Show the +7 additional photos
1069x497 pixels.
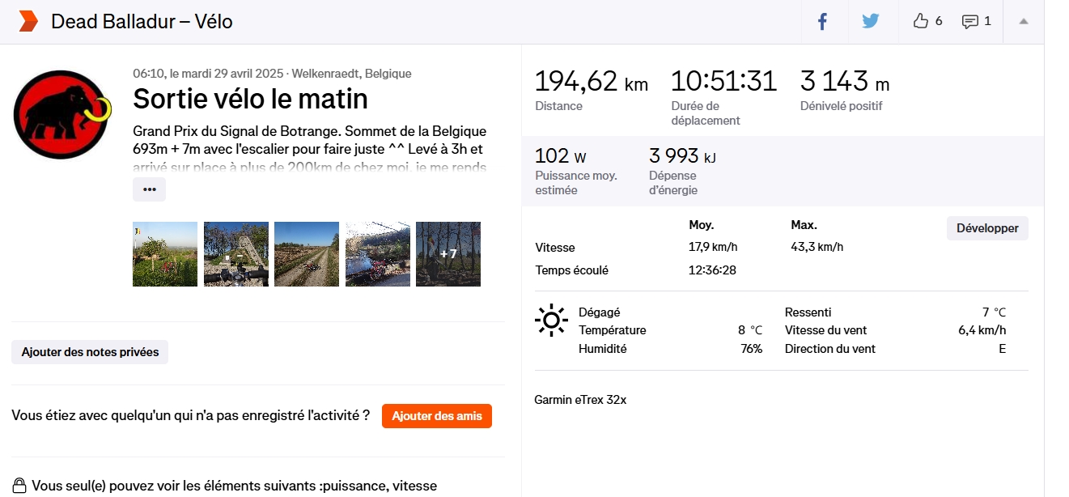coord(448,254)
